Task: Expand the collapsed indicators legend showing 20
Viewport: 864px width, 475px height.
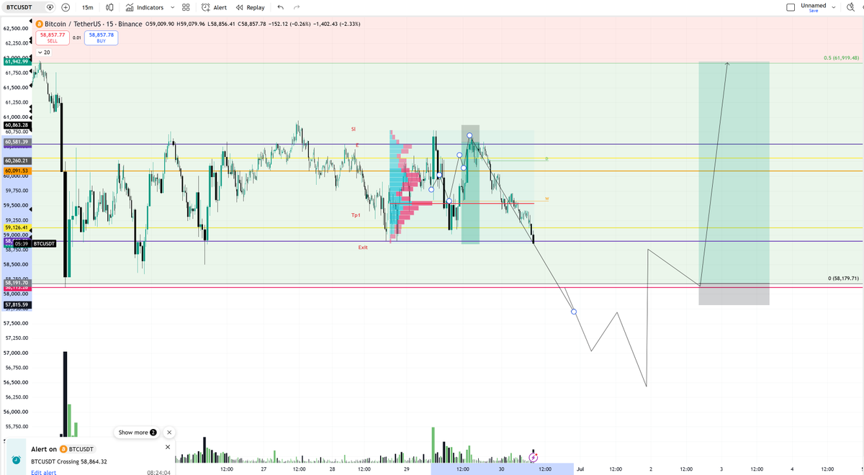Action: coord(44,53)
